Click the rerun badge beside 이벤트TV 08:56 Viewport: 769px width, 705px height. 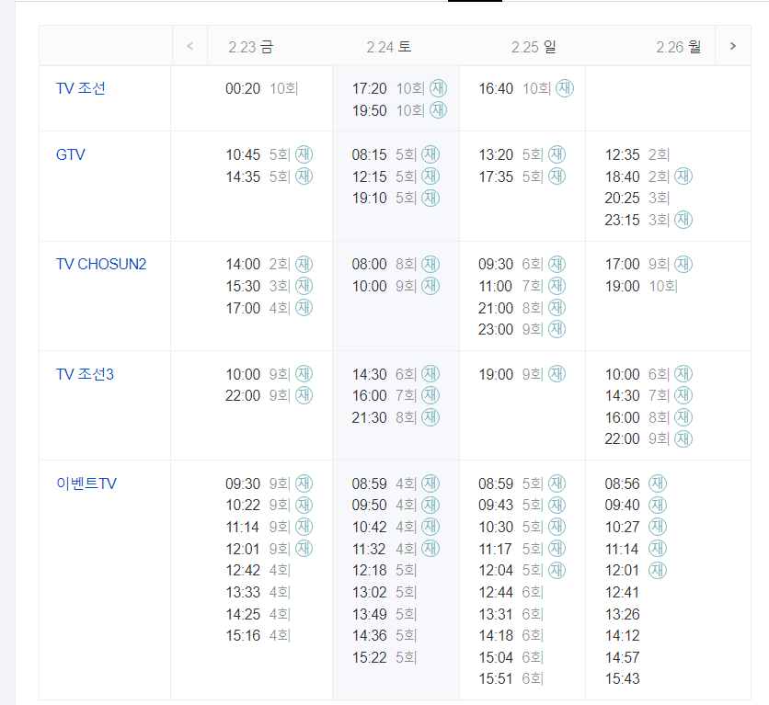(x=657, y=483)
